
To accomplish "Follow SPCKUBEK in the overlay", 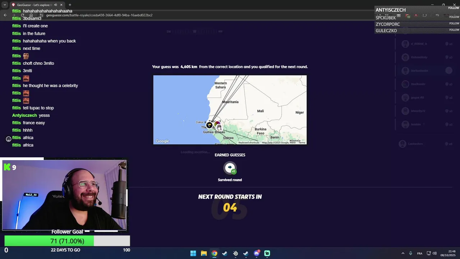I will [x=454, y=17].
